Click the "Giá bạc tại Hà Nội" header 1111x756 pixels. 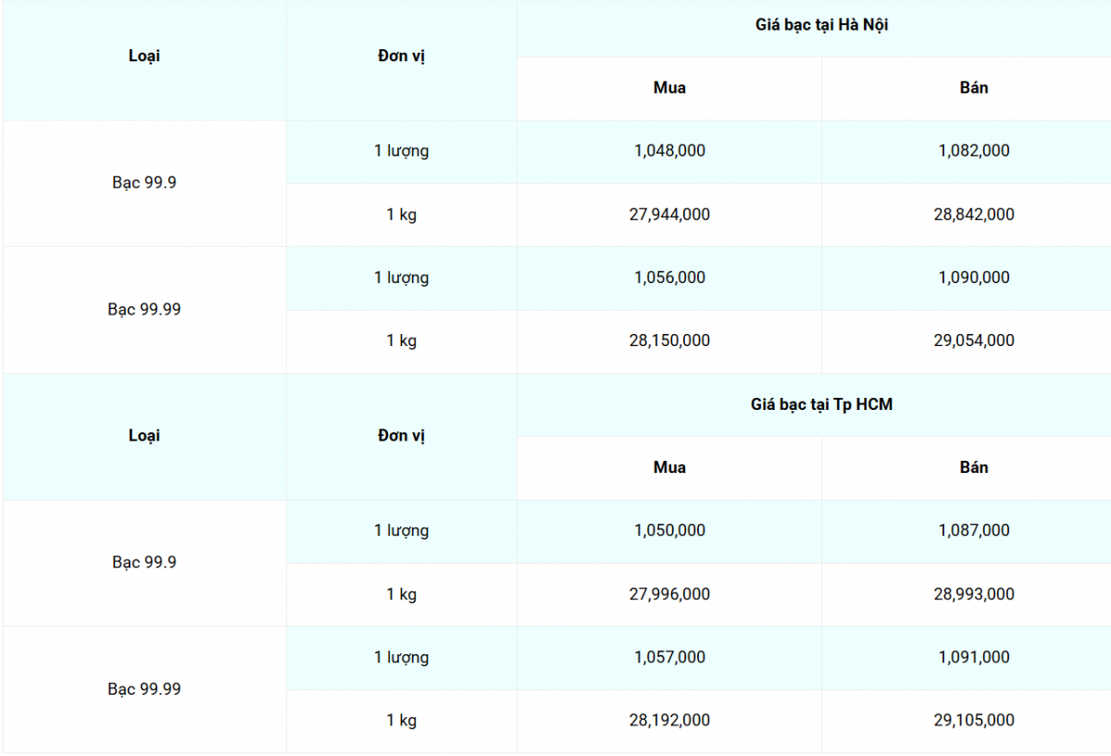coord(821,26)
